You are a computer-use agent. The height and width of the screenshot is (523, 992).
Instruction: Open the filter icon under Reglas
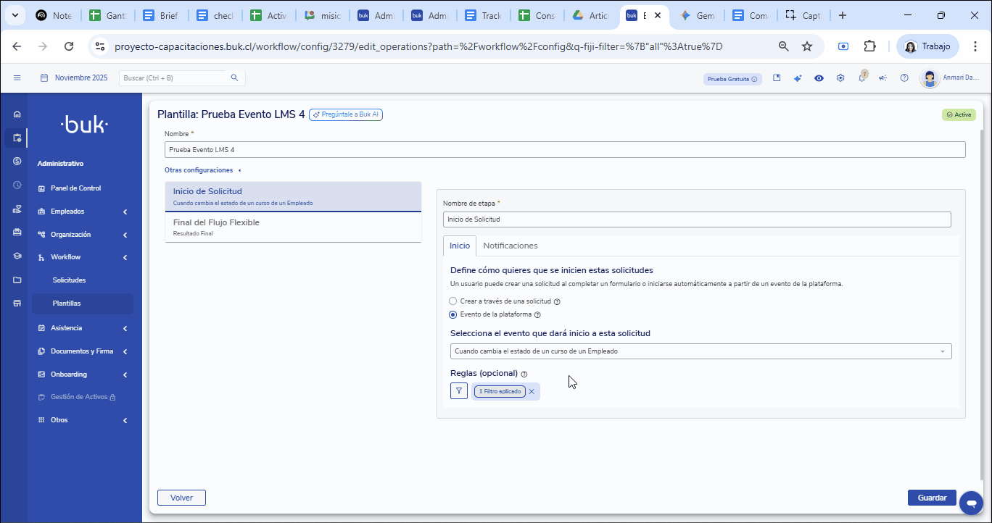(x=459, y=390)
